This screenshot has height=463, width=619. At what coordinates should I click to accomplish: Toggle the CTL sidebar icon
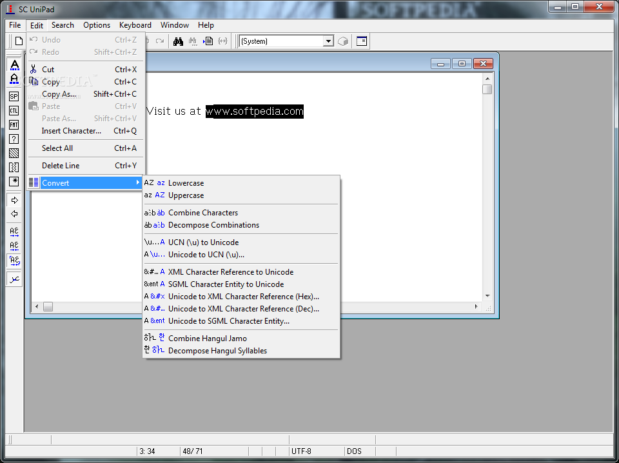click(x=14, y=110)
